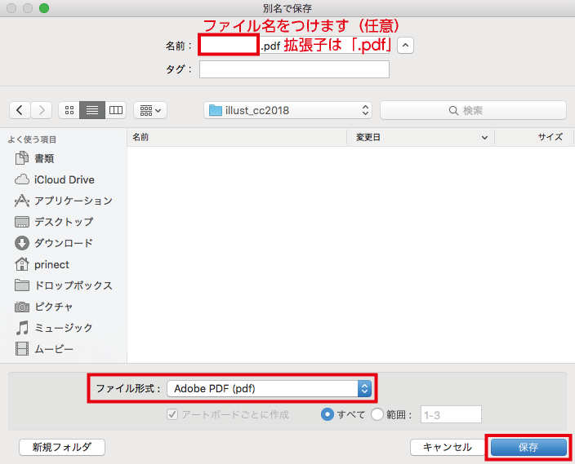Toggle sort order arrow on 変更日

coord(484,138)
